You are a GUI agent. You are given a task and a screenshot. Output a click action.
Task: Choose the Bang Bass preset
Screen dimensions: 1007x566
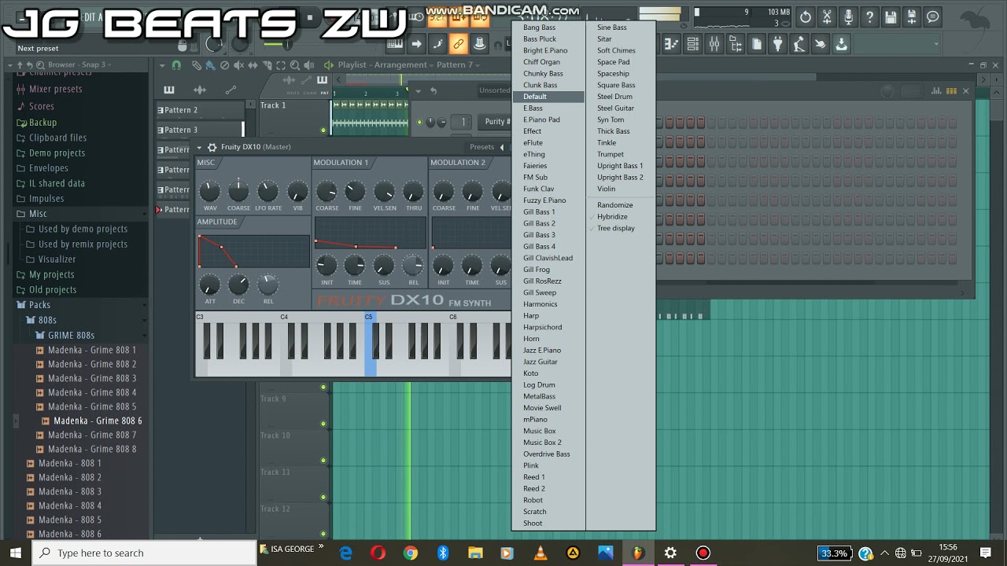pos(539,28)
